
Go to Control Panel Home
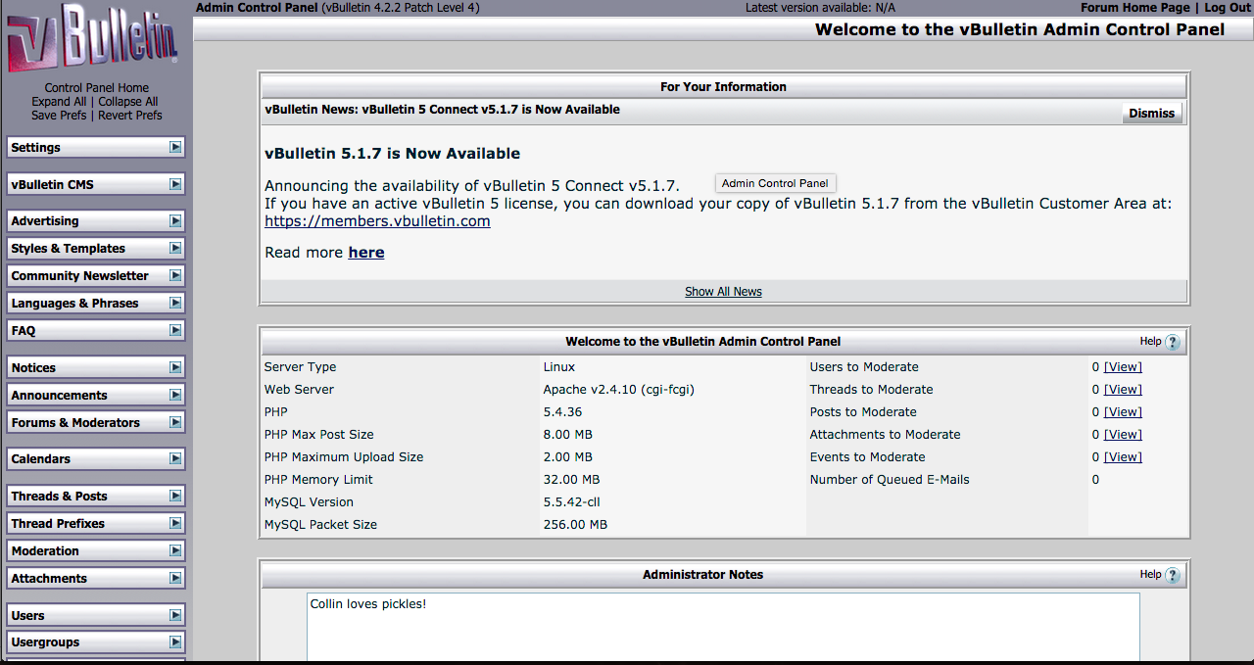(97, 88)
